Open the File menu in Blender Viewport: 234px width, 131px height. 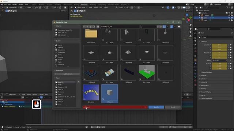(5, 4)
